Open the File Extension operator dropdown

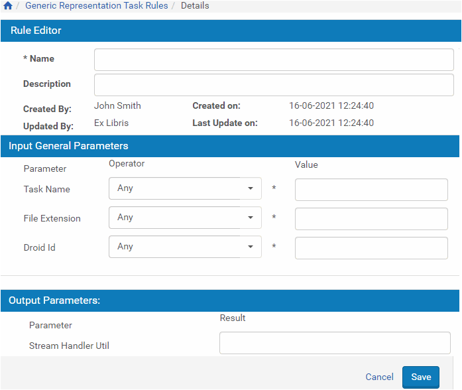185,218
